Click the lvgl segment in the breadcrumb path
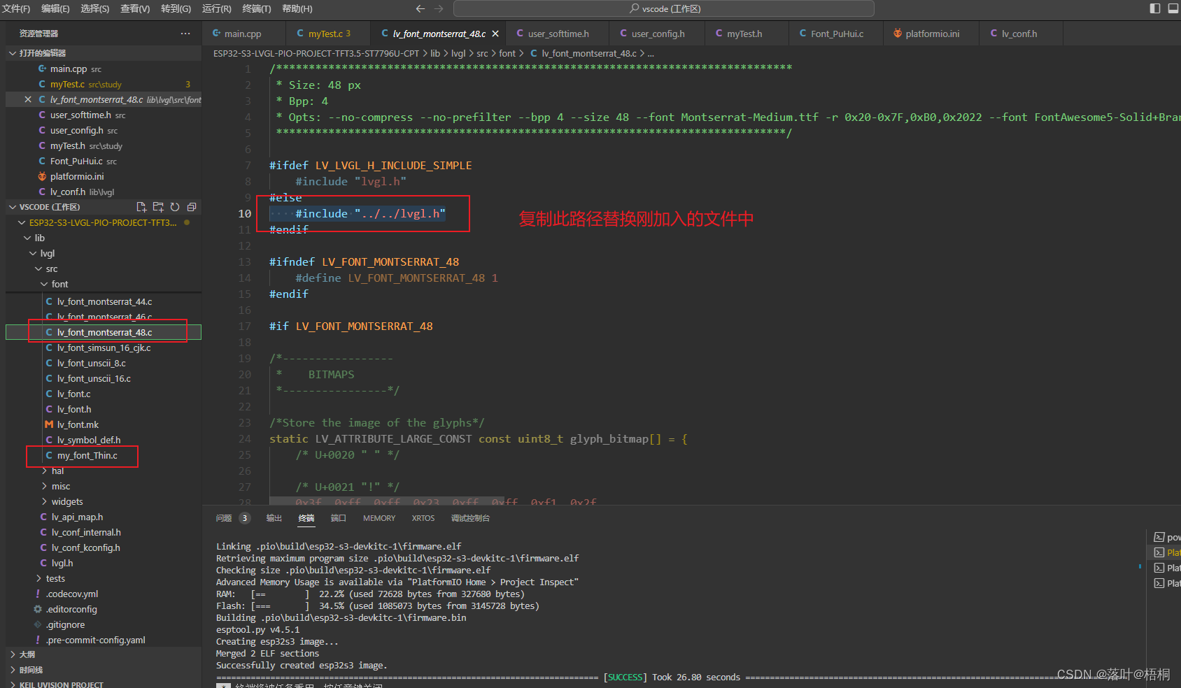The image size is (1181, 688). [x=458, y=53]
